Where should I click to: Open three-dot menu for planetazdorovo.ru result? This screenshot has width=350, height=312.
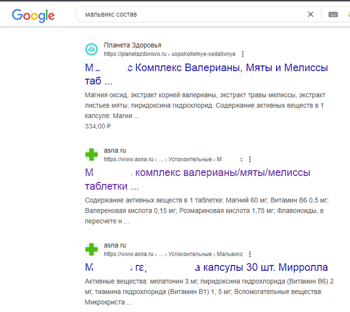[x=243, y=54]
